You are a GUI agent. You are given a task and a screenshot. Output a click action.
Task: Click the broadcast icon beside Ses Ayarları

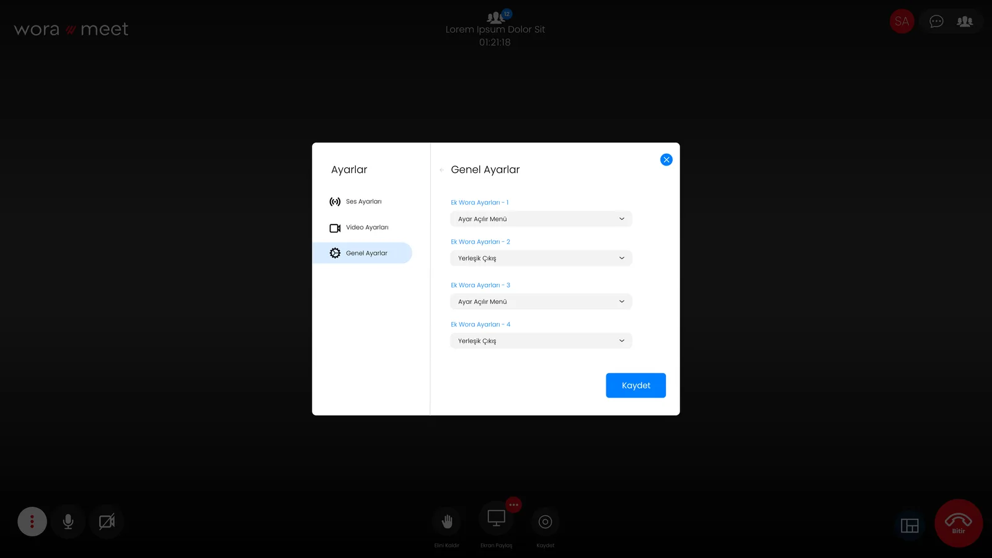pos(335,201)
